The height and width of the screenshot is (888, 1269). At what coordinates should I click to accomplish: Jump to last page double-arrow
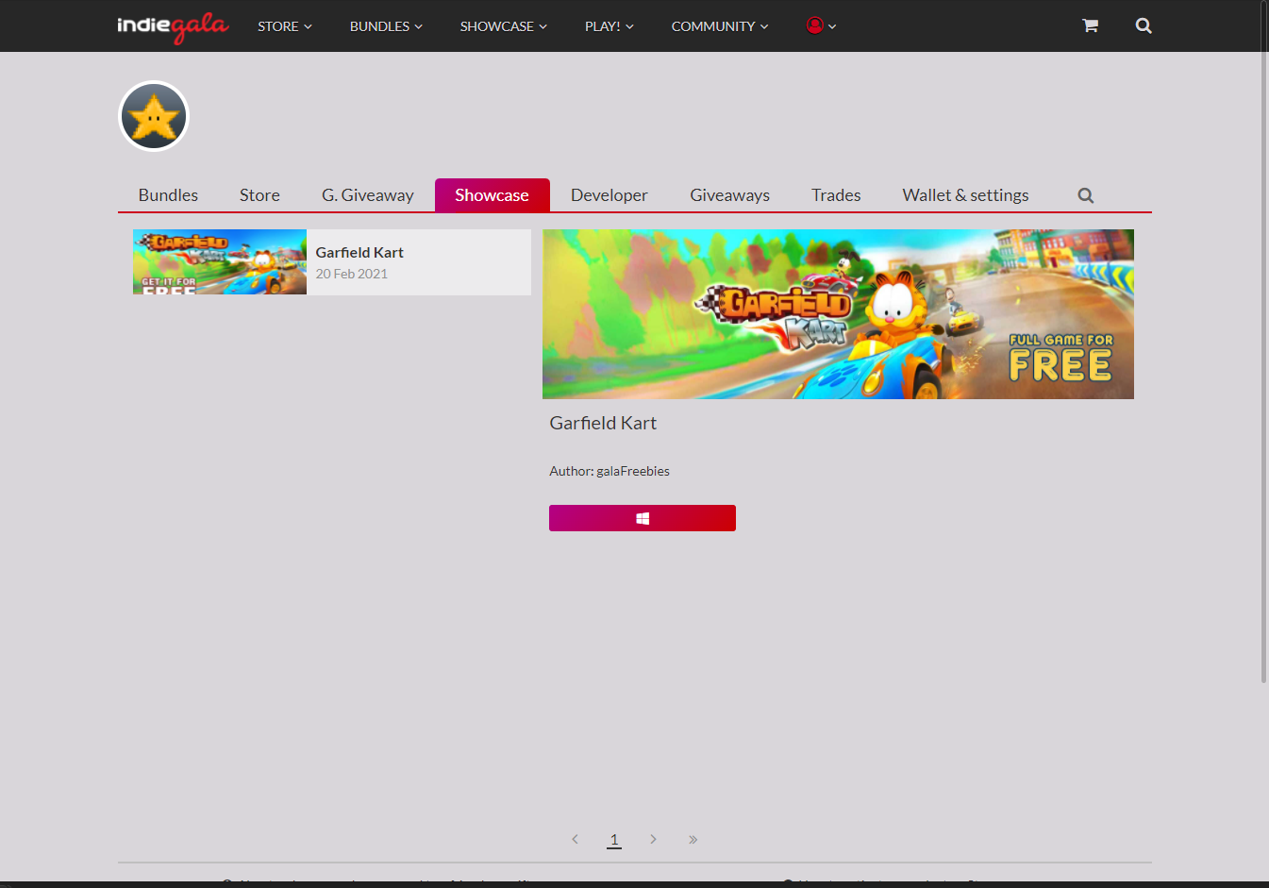pyautogui.click(x=693, y=839)
